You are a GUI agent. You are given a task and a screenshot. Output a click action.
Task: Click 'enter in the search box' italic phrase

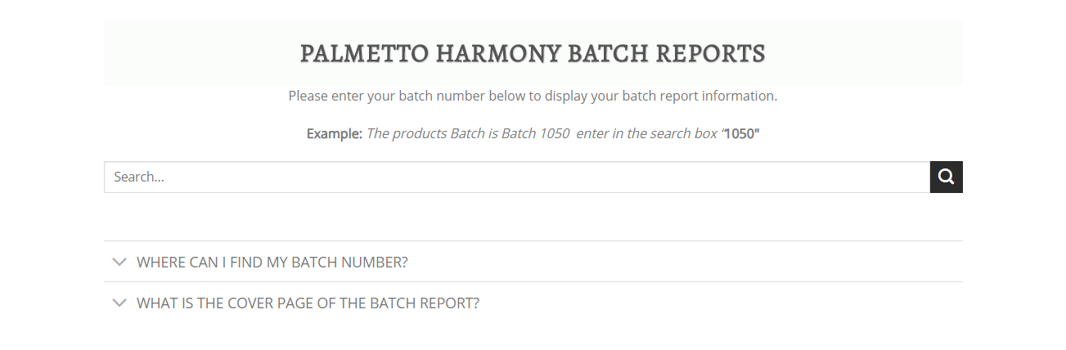pos(647,133)
